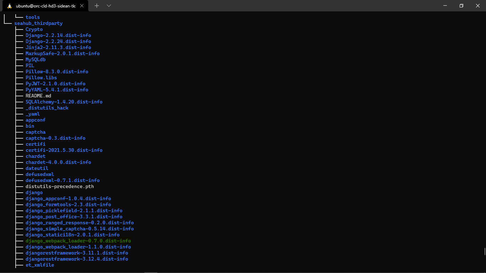486x273 pixels.
Task: Click the certifi-2021.5.30.dist-info entry
Action: (x=64, y=150)
